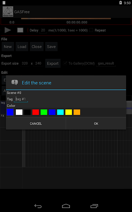Focus the Tag text input field
This screenshot has height=212, width=132.
click(x=21, y=99)
